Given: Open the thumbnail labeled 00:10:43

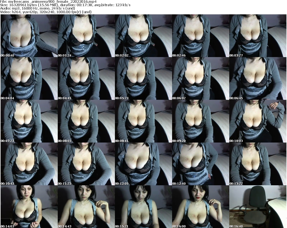Looking at the screenshot, I should (29, 164).
